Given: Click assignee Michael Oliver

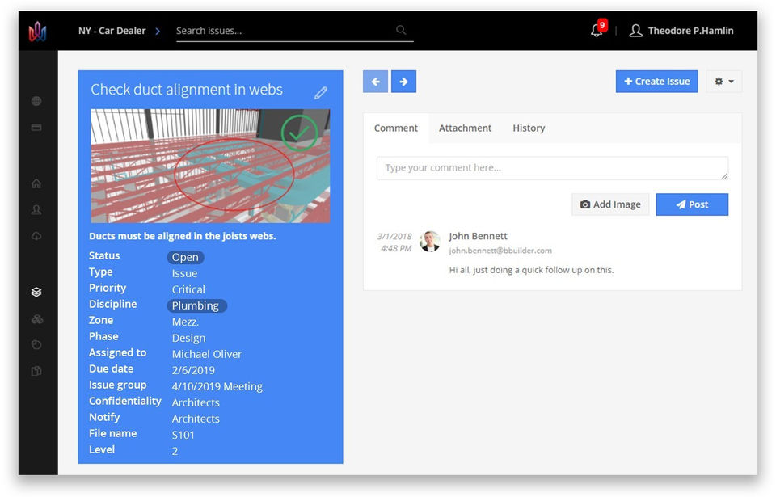Looking at the screenshot, I should [207, 355].
